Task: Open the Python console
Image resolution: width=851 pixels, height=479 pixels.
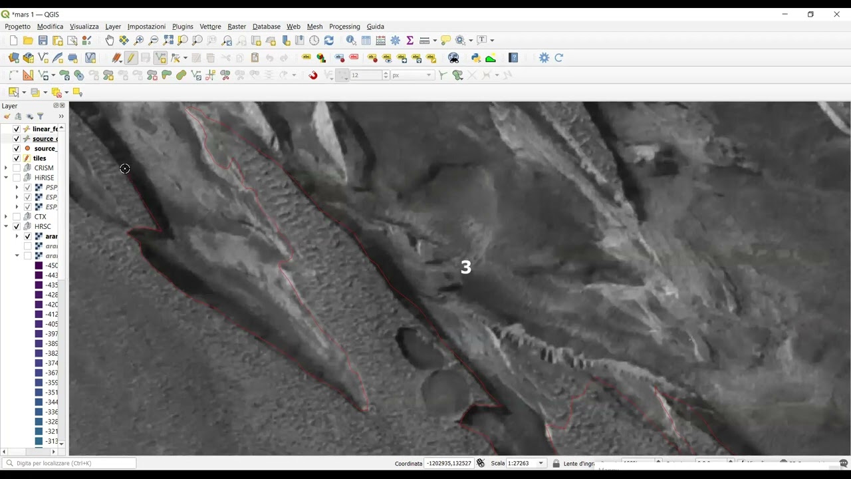Action: (476, 58)
